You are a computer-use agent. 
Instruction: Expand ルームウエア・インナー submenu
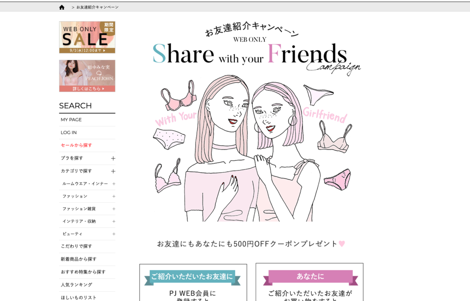tap(114, 184)
